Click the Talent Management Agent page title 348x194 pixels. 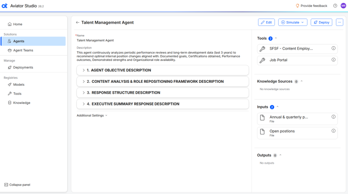coord(108,22)
